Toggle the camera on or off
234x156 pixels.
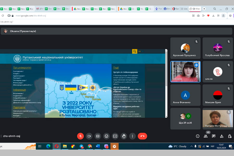click(89, 136)
